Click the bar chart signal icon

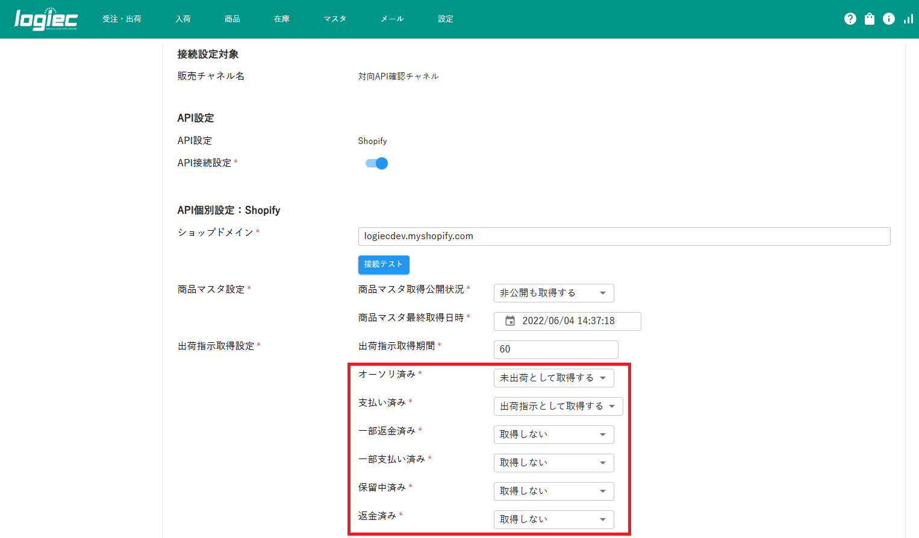[908, 19]
